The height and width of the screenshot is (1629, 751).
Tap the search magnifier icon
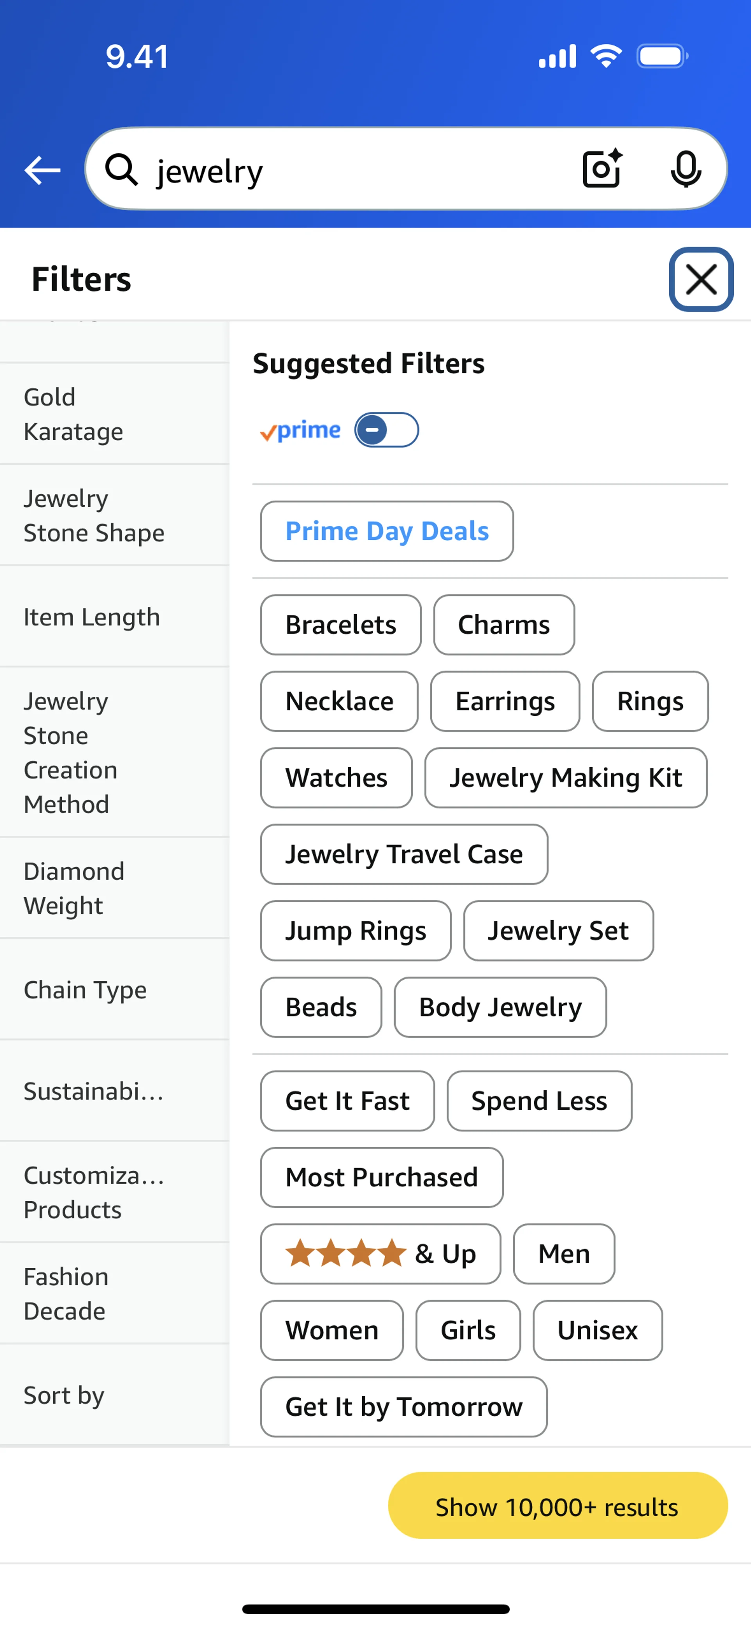click(121, 170)
